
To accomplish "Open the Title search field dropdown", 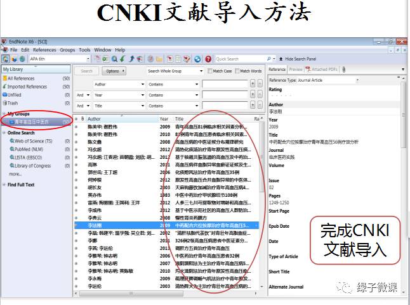I will click(119, 106).
